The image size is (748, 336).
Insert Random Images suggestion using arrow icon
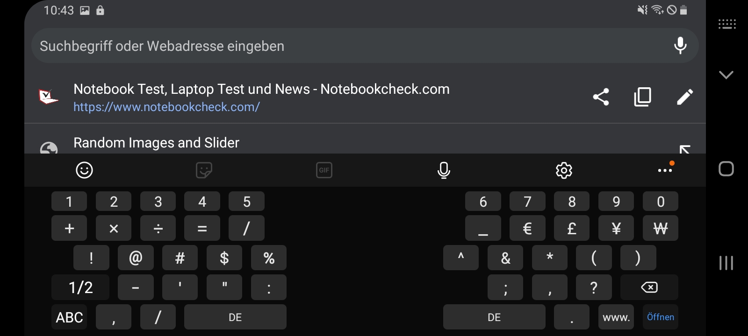684,149
